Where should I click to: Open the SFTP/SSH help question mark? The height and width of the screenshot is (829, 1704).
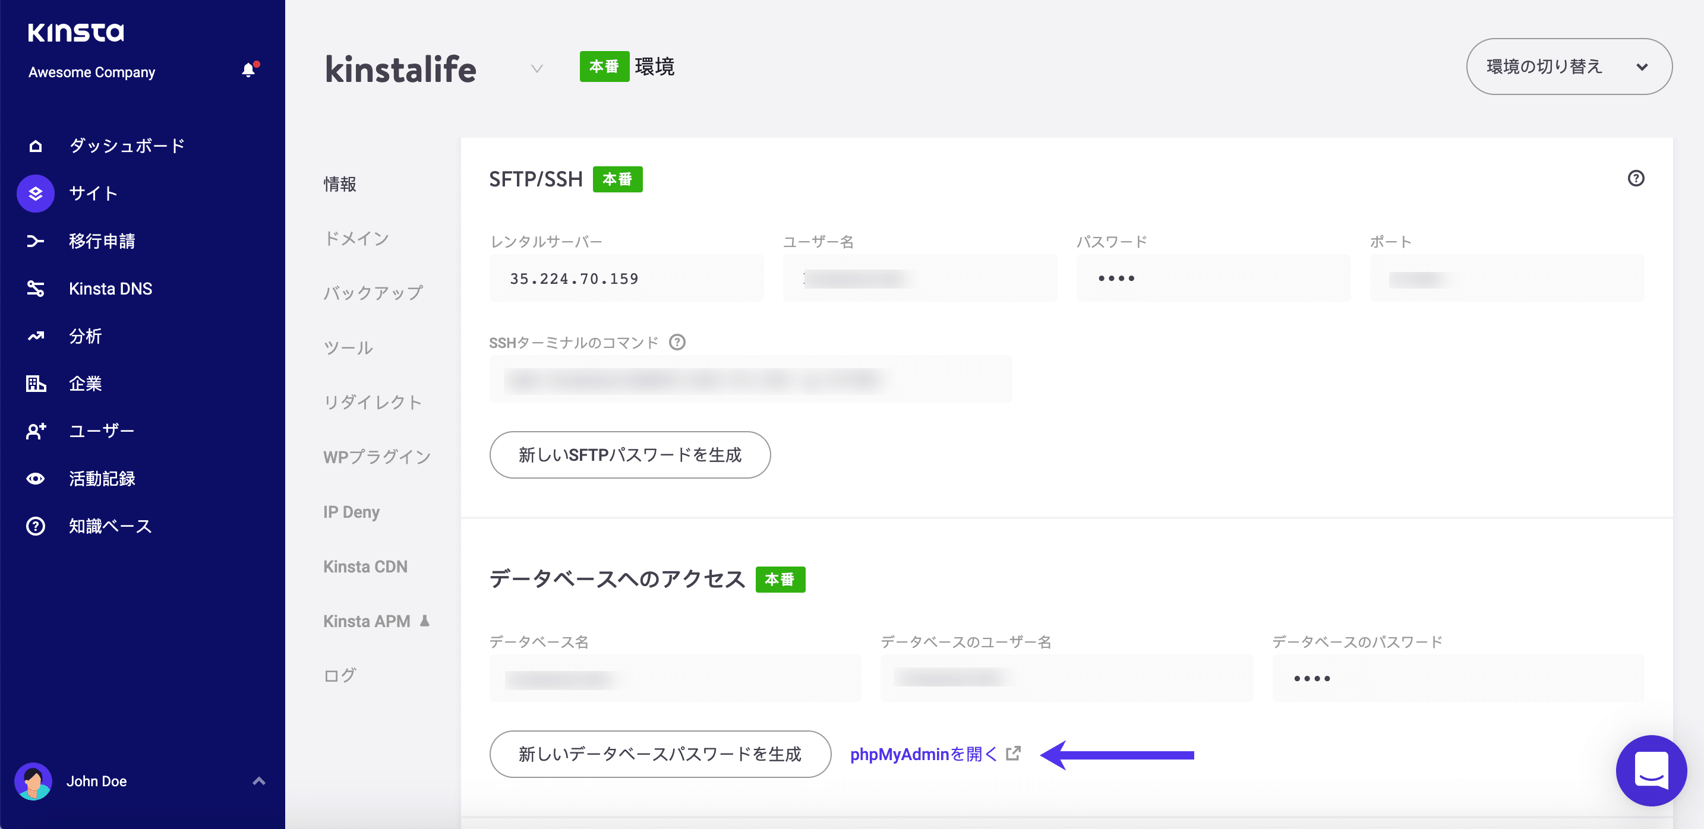click(x=1636, y=178)
